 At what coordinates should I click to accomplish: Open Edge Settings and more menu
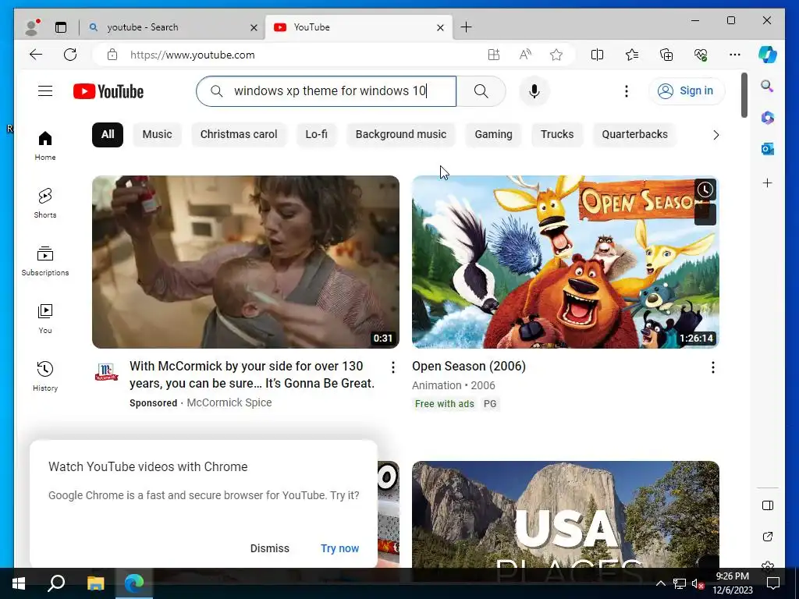pos(735,55)
